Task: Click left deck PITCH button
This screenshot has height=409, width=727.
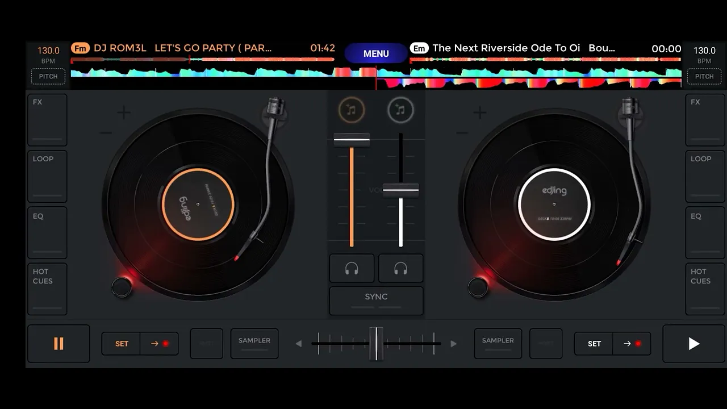Action: 48,76
